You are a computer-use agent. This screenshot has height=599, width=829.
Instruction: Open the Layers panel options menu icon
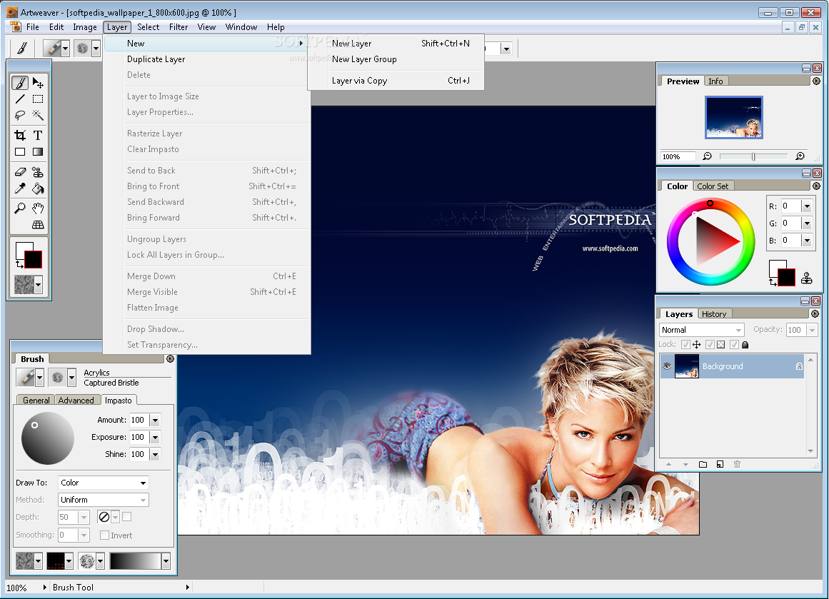tap(815, 313)
